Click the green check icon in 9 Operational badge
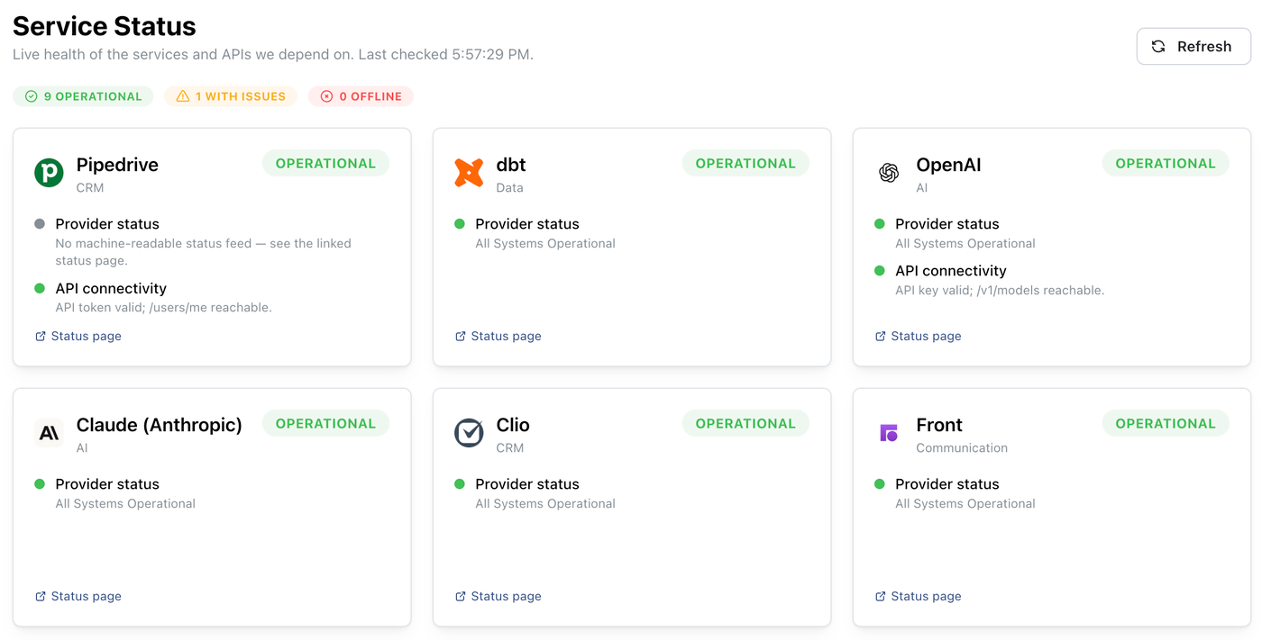The image size is (1262, 640). (x=32, y=96)
